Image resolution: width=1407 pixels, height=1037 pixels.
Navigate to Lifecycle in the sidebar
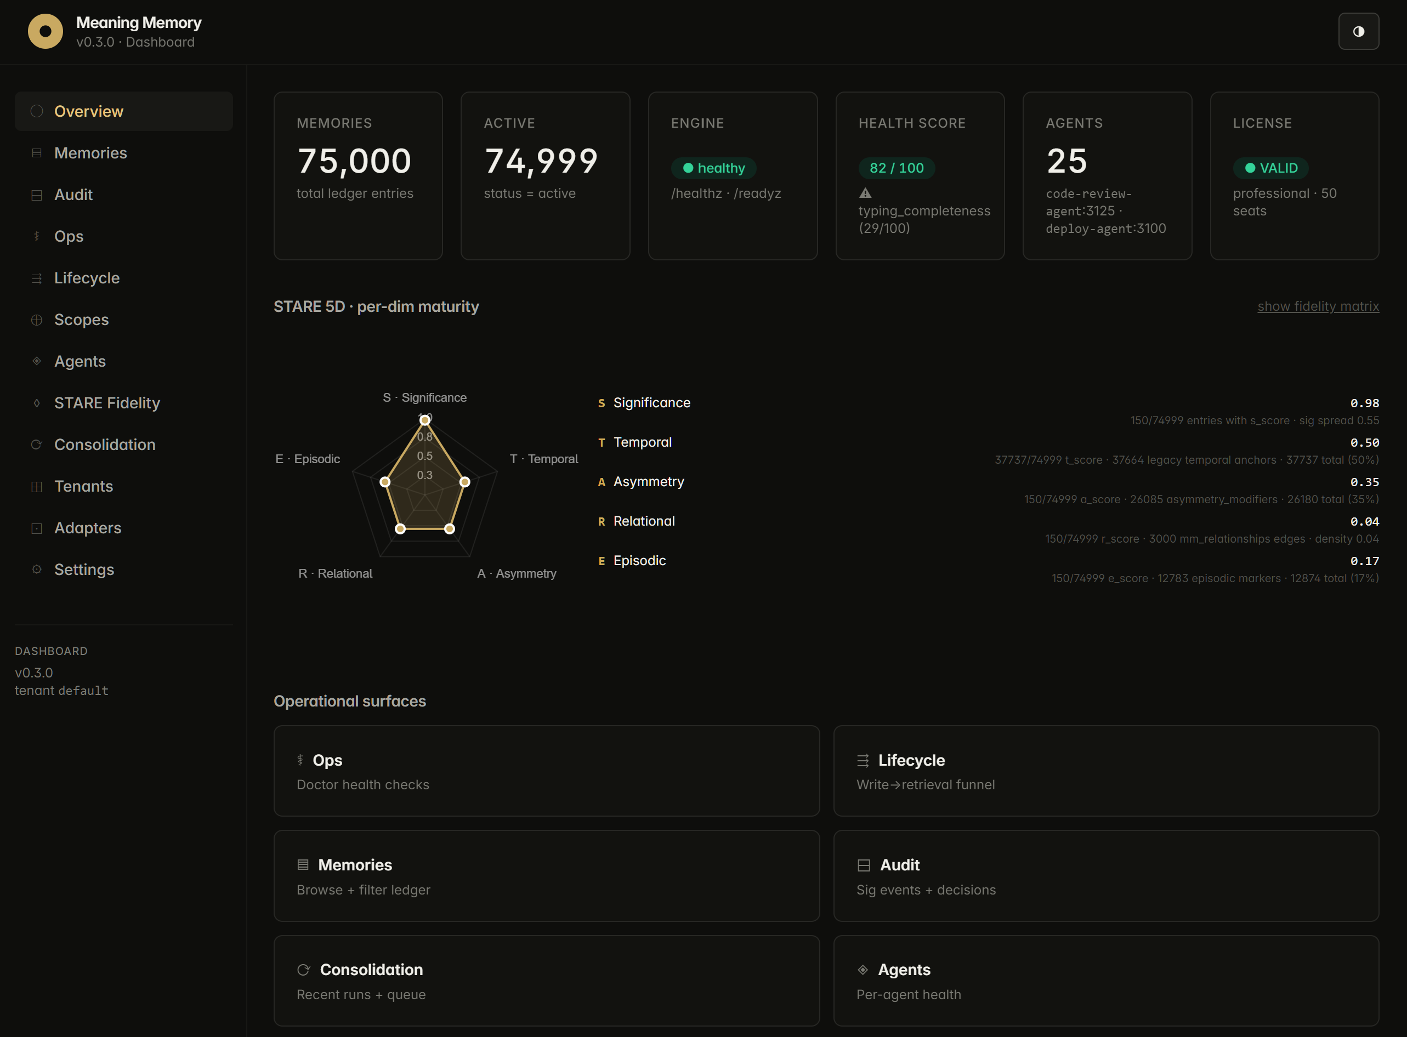124,278
